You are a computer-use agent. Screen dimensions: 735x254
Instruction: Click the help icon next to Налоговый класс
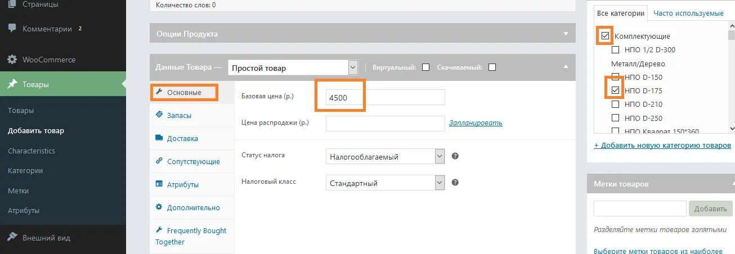455,183
